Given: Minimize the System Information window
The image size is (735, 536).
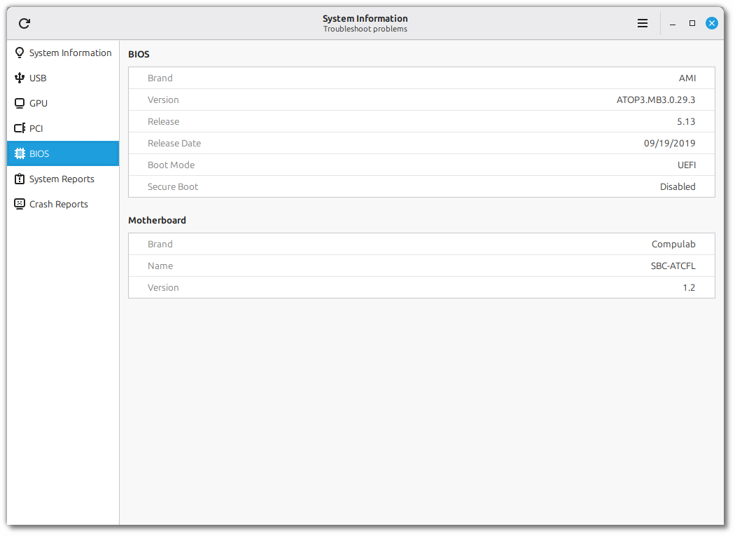Looking at the screenshot, I should pyautogui.click(x=673, y=23).
